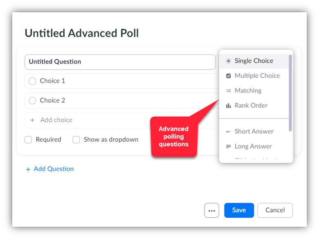The image size is (319, 239).
Task: Toggle the Show as dropdown checkbox
Action: point(76,140)
